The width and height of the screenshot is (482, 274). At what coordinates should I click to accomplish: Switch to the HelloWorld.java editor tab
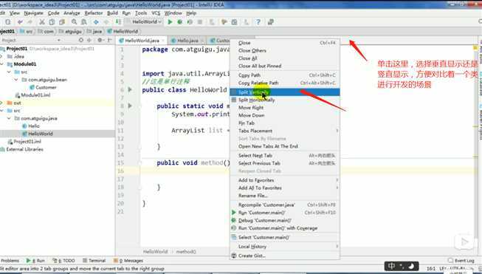142,41
